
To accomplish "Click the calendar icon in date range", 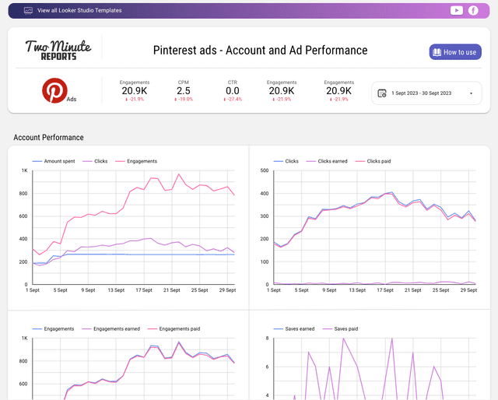I will (382, 93).
